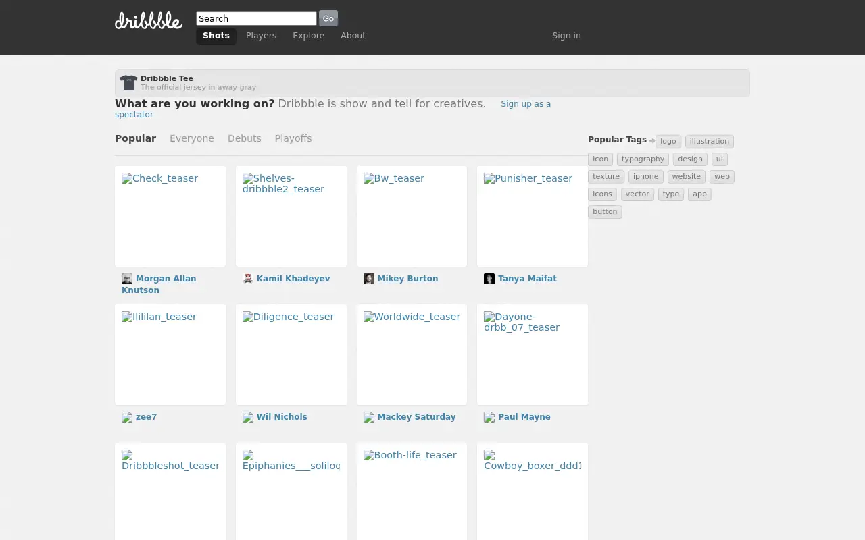Open the Check_teaser shot thumbnail
The height and width of the screenshot is (540, 865).
[x=170, y=216]
